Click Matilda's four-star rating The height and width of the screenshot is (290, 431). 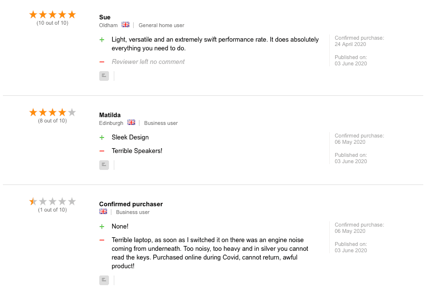point(52,112)
